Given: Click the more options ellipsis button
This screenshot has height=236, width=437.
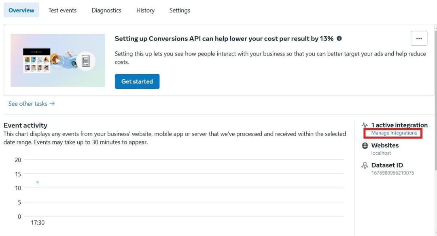Looking at the screenshot, I should pos(419,38).
